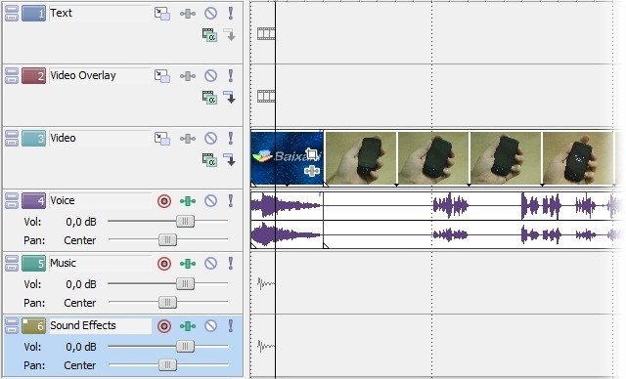The image size is (626, 379).
Task: Solo the Text track
Action: coord(231,13)
